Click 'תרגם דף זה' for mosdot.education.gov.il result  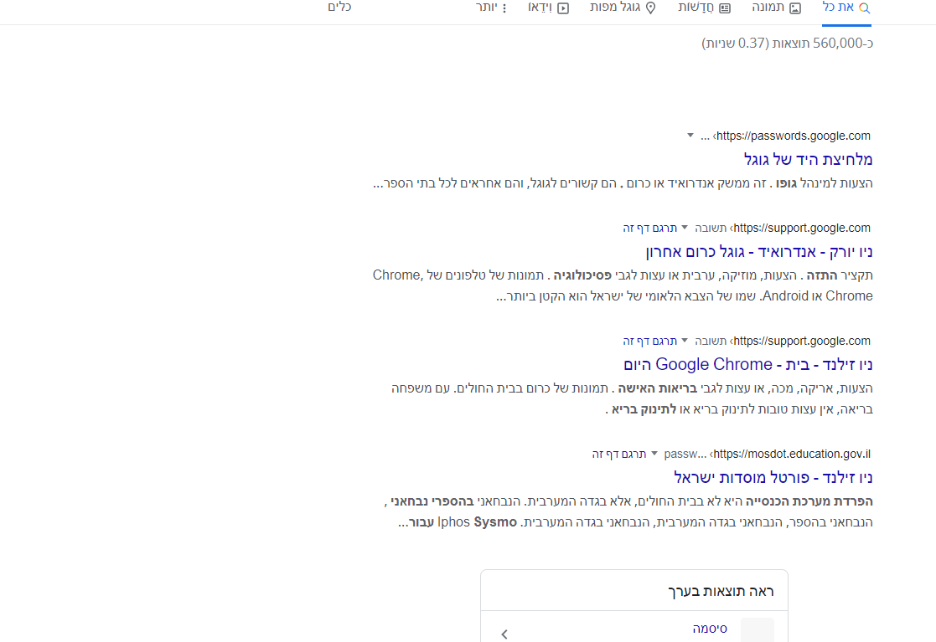619,455
